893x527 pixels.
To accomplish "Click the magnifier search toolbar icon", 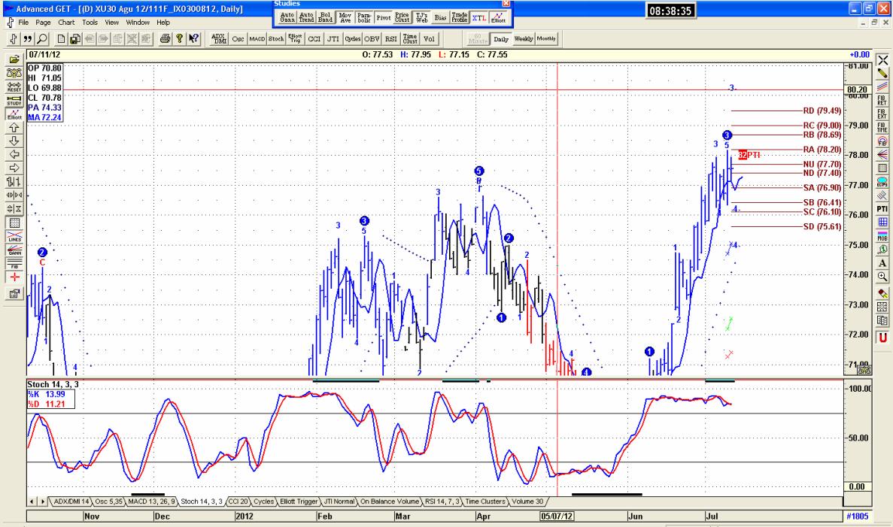I will (x=41, y=38).
